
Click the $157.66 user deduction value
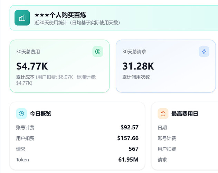(x=128, y=138)
